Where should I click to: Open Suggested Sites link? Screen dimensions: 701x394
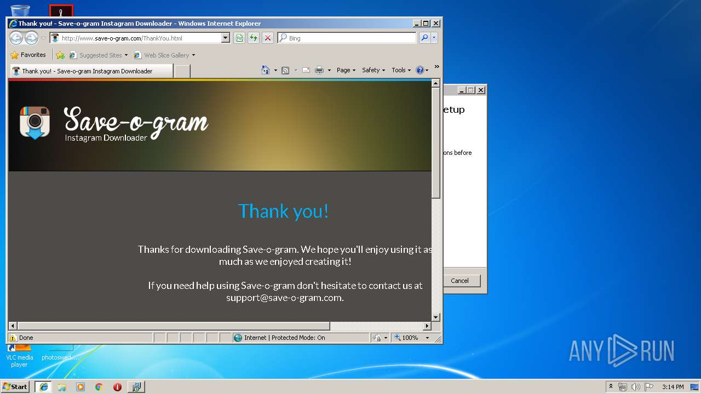(x=96, y=55)
